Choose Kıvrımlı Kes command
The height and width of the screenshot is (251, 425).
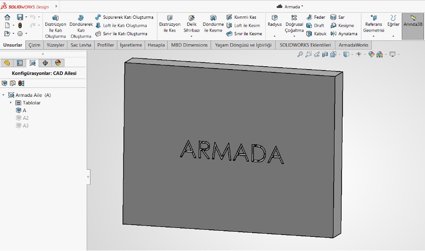(x=241, y=17)
